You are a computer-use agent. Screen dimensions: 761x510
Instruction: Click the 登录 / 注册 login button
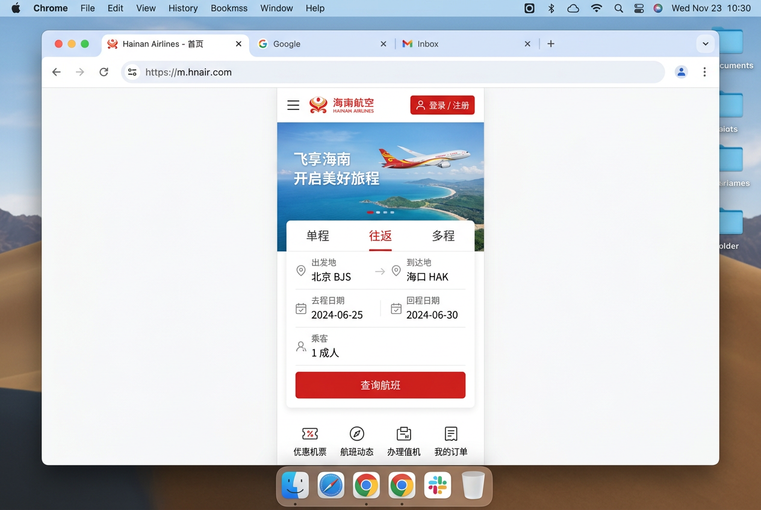tap(443, 105)
